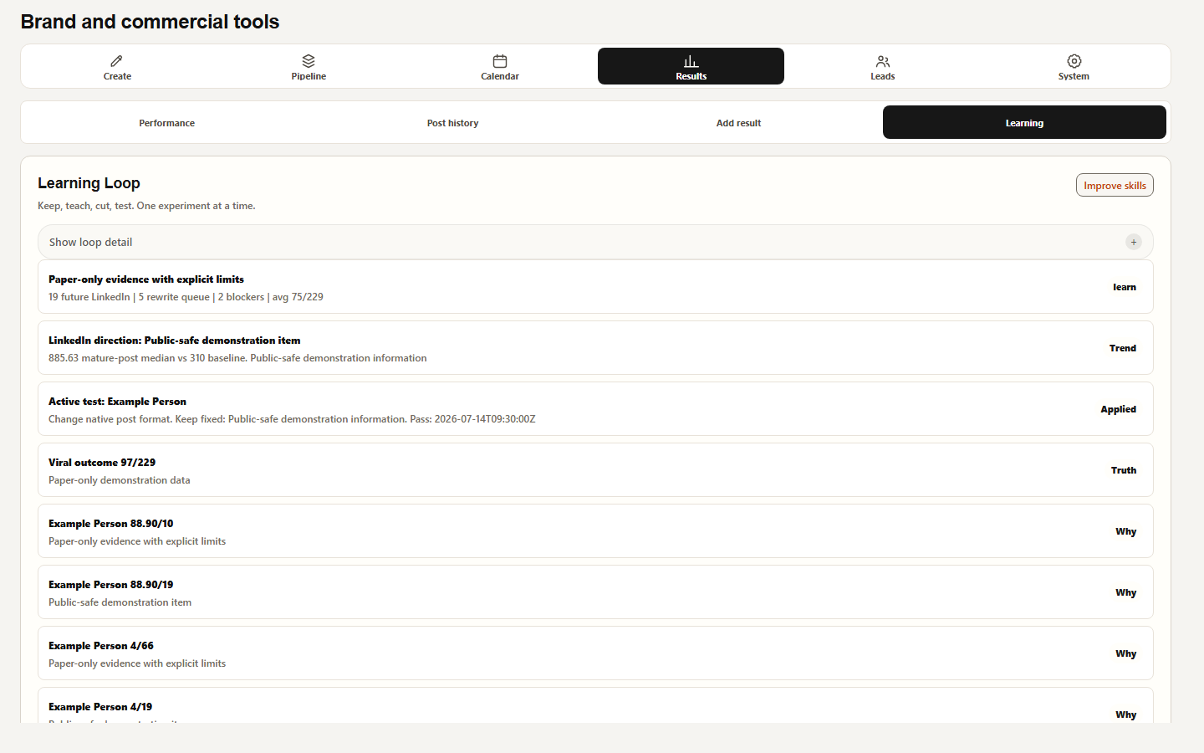Open the Calendar icon
Image resolution: width=1204 pixels, height=753 pixels.
point(500,61)
